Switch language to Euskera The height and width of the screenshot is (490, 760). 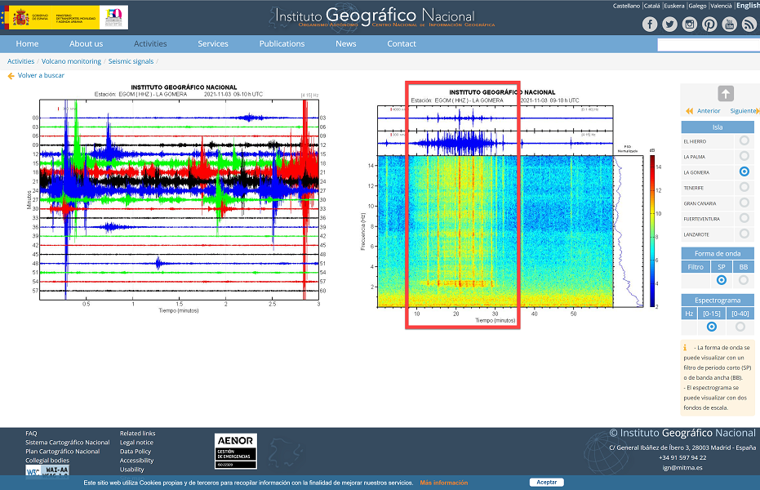[674, 6]
